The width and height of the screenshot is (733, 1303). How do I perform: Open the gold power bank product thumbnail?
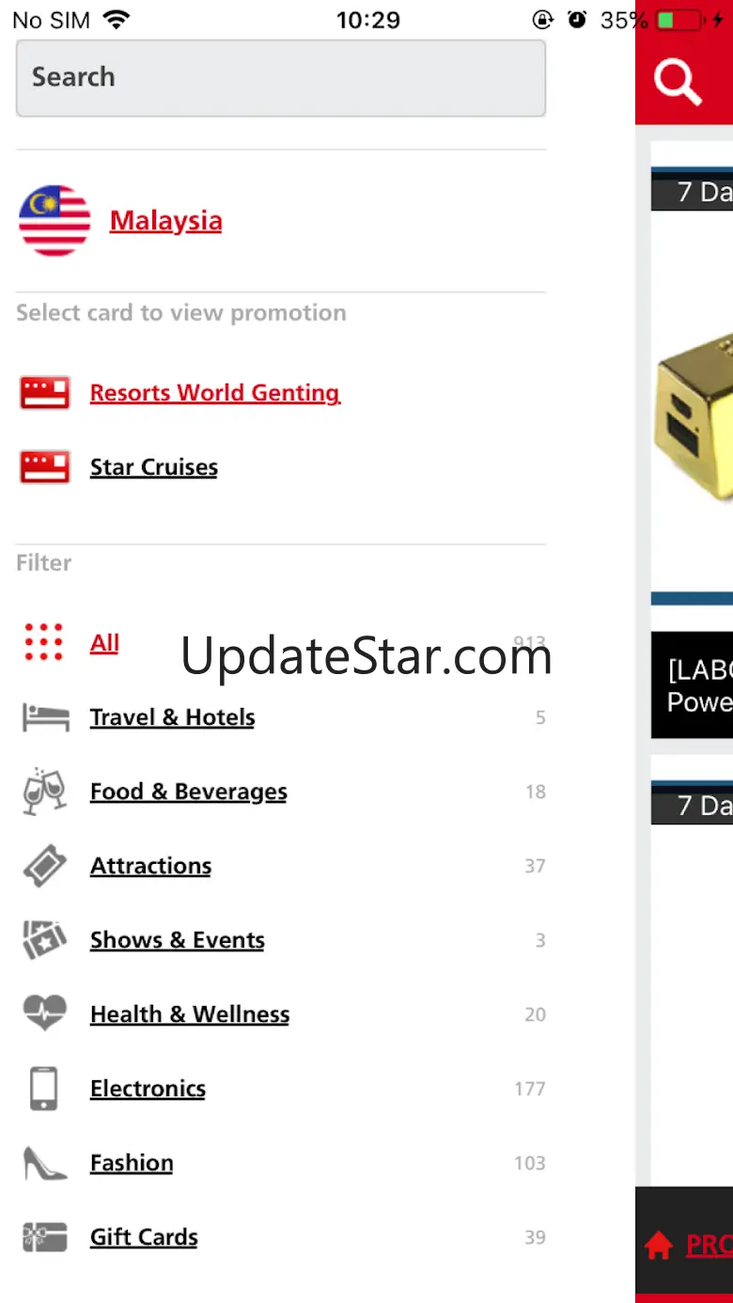click(x=693, y=400)
